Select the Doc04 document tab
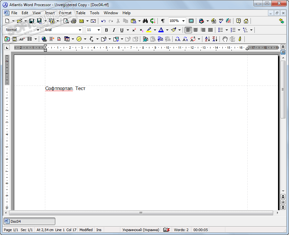The height and width of the screenshot is (235, 289). [x=29, y=221]
